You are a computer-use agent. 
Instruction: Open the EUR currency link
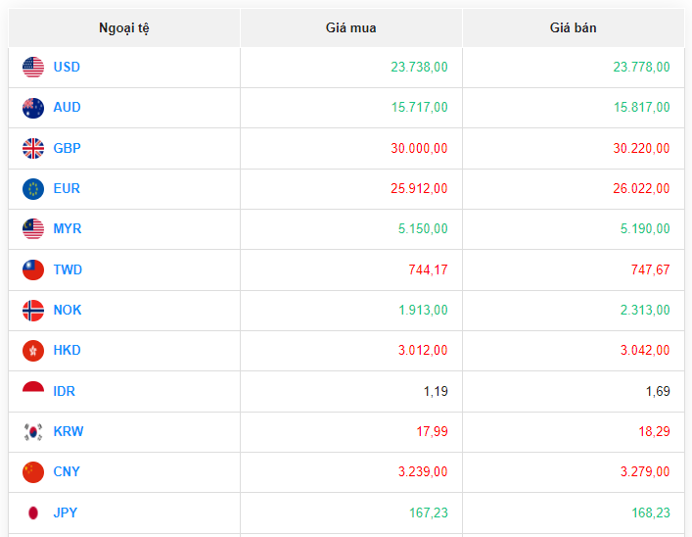67,189
